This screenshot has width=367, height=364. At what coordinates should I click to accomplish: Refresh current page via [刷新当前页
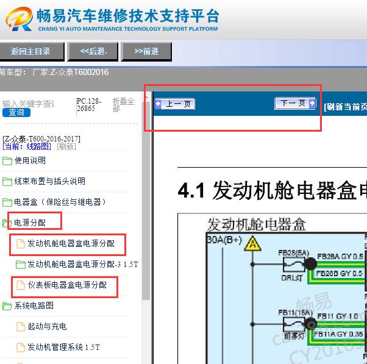345,107
